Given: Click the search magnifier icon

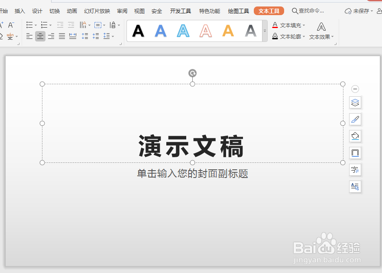Looking at the screenshot, I should point(295,11).
